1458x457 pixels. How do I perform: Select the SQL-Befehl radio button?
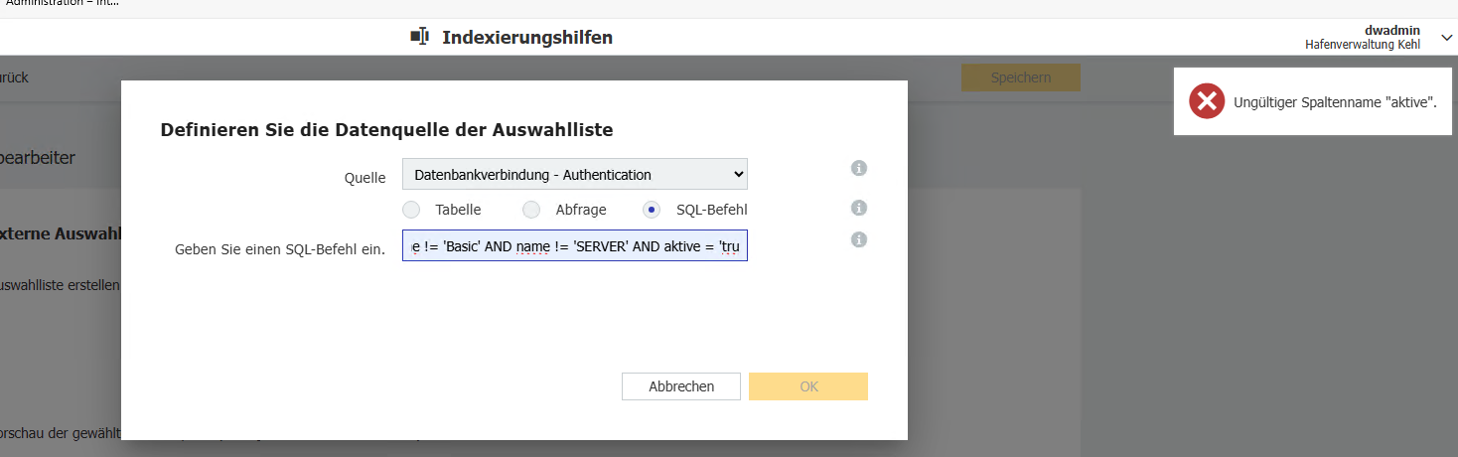coord(652,210)
